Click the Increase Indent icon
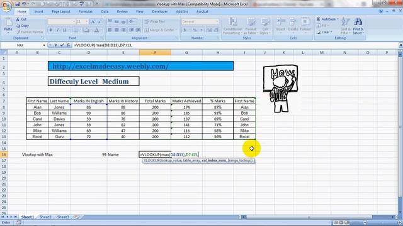This screenshot has width=403, height=226. click(x=138, y=30)
